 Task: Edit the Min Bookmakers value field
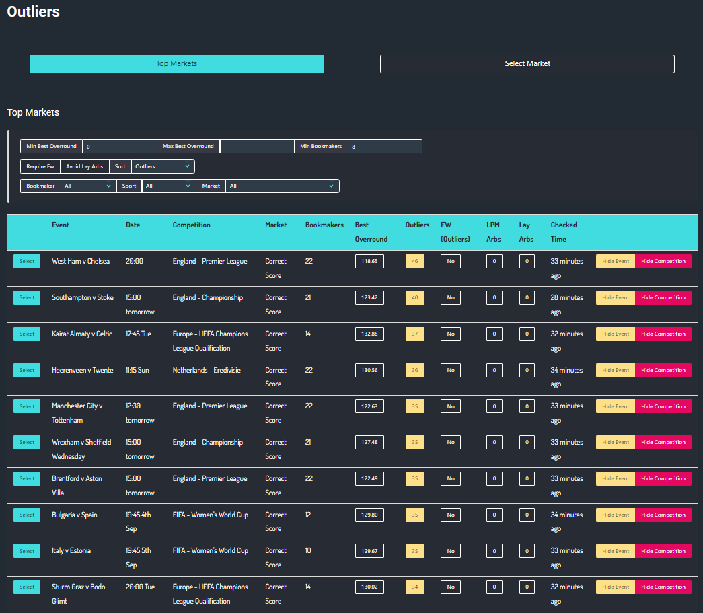click(x=385, y=147)
